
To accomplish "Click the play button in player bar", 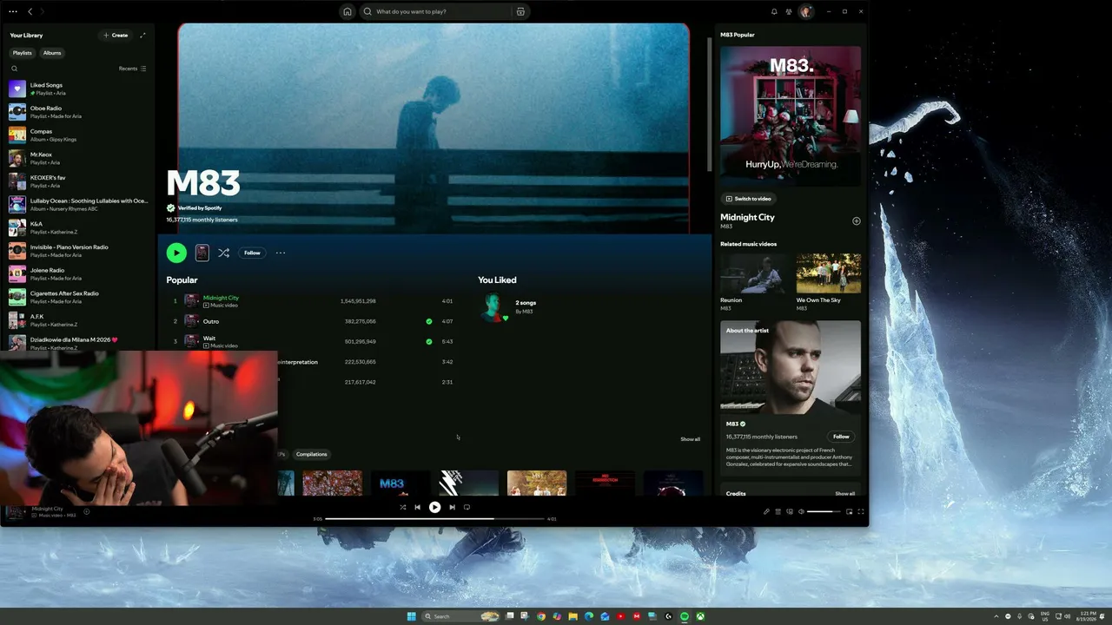I will tap(434, 507).
